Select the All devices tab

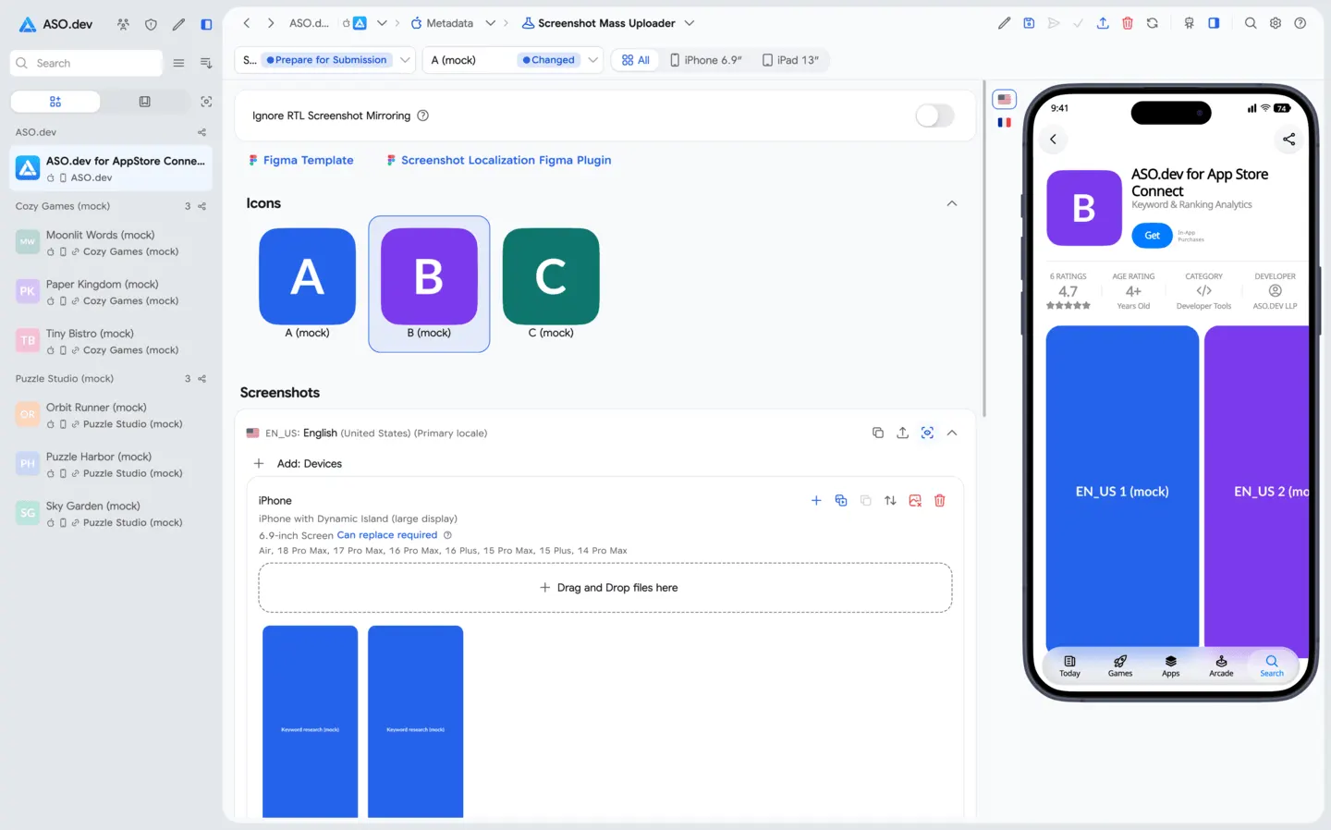coord(636,60)
